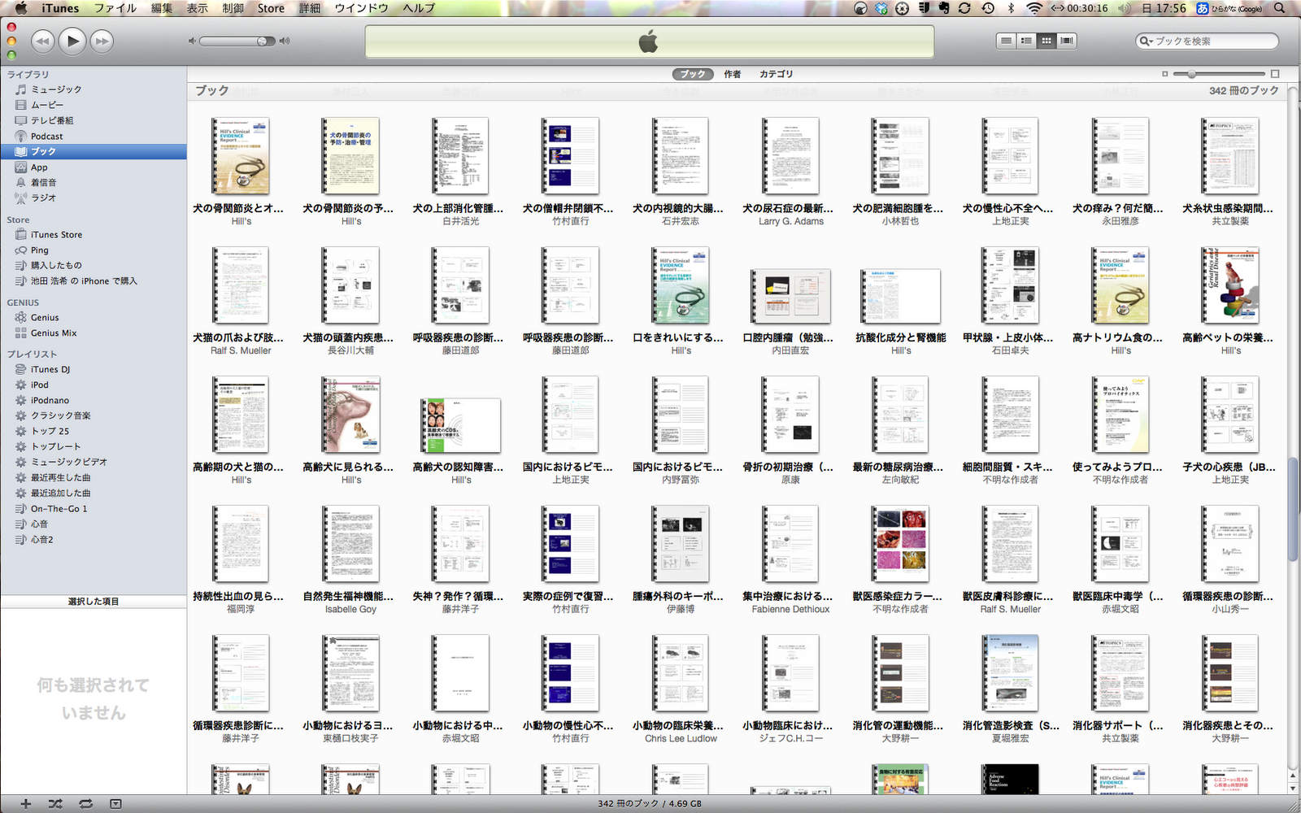Open ラジオ in the sidebar

[x=43, y=198]
